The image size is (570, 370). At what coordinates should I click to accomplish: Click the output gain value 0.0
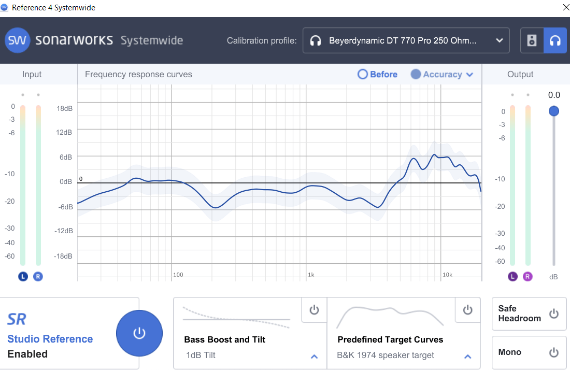554,95
